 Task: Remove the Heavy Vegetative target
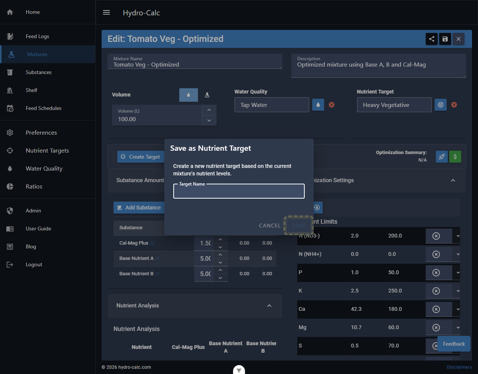point(454,105)
